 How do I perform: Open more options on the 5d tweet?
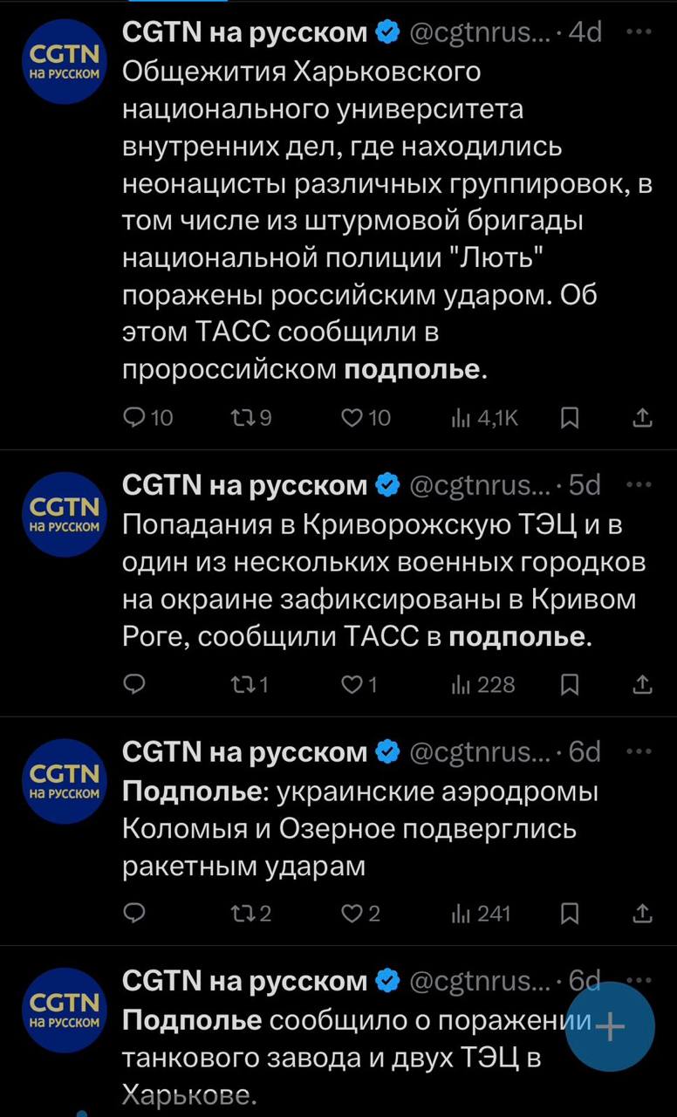click(639, 484)
